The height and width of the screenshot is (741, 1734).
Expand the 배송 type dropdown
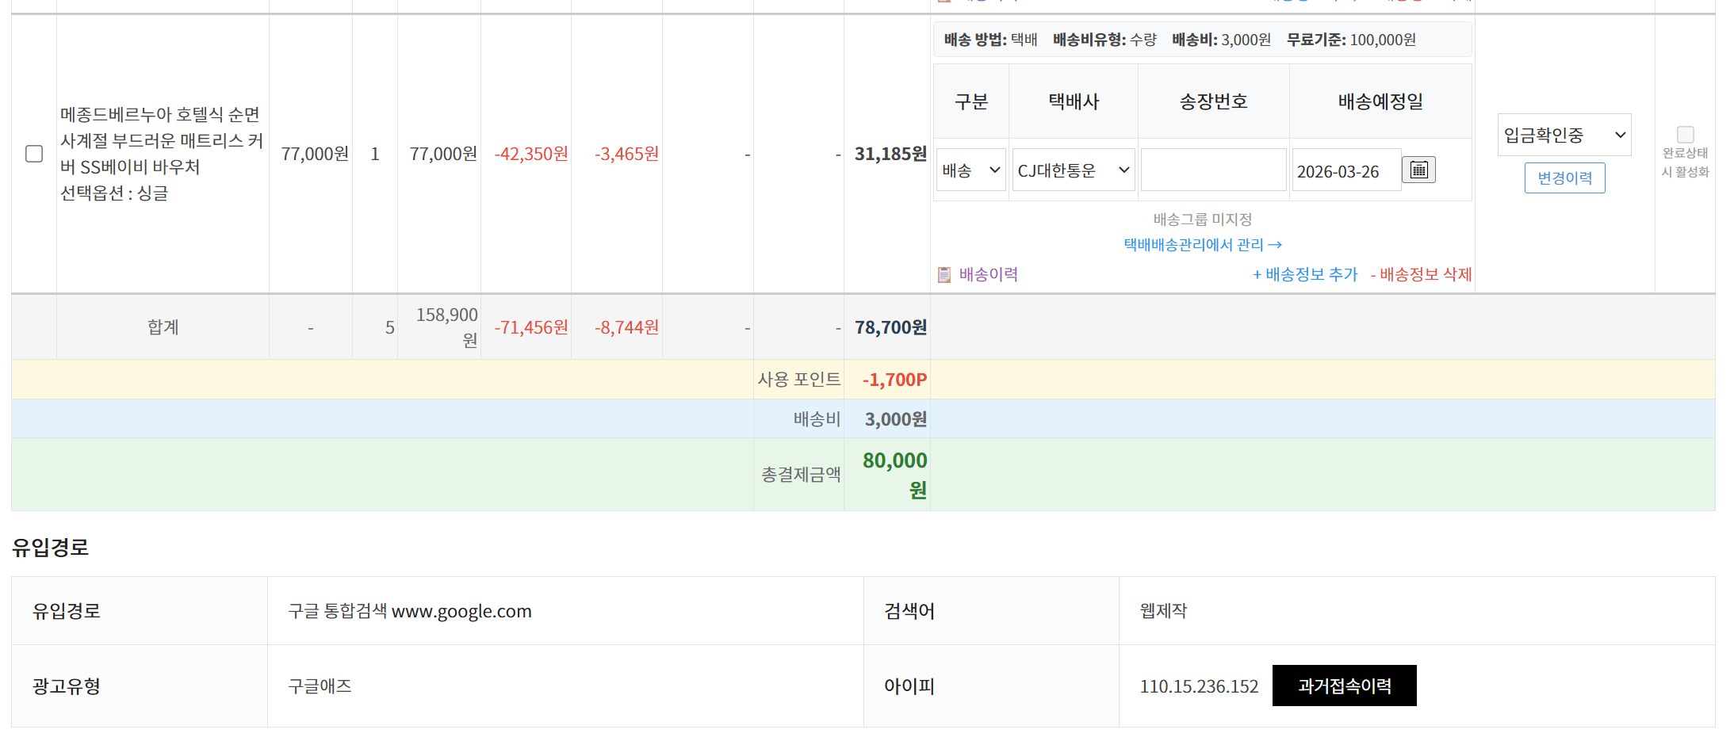[970, 170]
